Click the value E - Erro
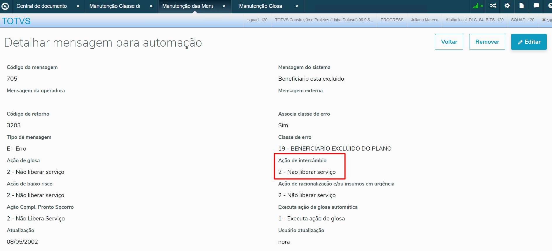The width and height of the screenshot is (552, 251). 17,149
